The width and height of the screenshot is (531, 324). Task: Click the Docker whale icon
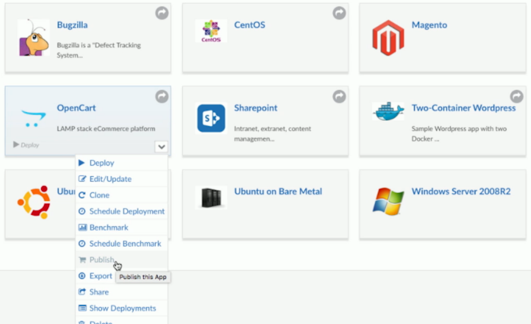tap(388, 111)
